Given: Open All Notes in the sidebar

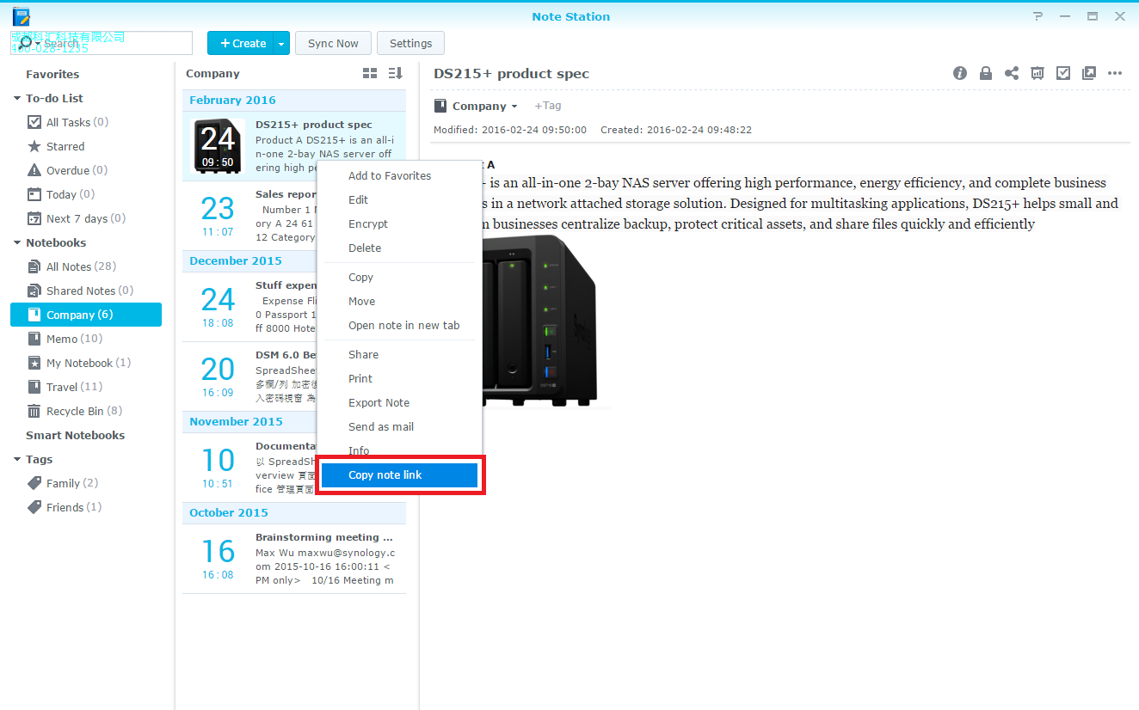Looking at the screenshot, I should point(86,266).
